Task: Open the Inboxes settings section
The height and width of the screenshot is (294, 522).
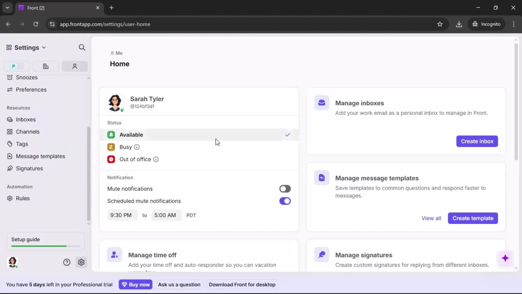Action: pos(26,120)
